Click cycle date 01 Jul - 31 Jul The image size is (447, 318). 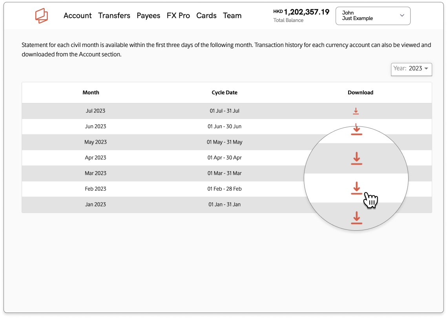click(224, 111)
